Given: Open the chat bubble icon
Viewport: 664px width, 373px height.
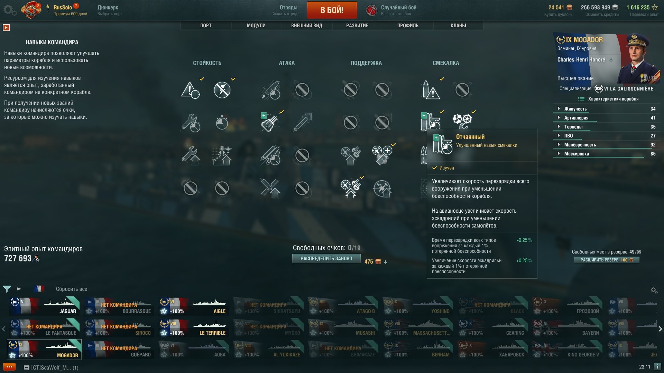Looking at the screenshot, I should tap(9, 367).
